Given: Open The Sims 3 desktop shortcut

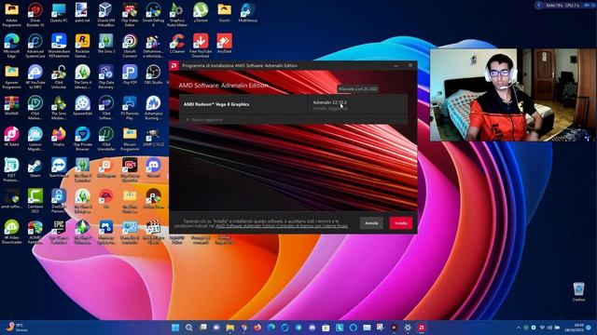Looking at the screenshot, I should click(105, 44).
